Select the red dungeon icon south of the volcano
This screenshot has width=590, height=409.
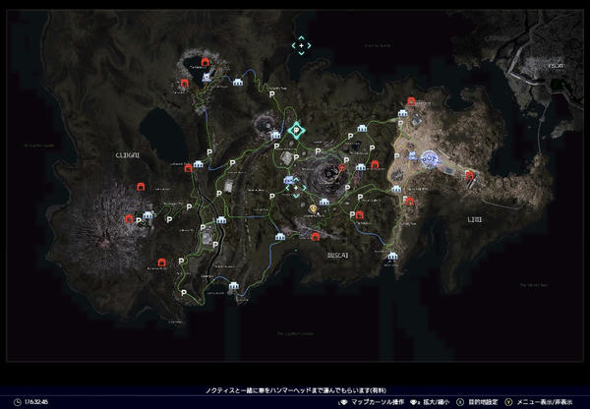click(162, 263)
